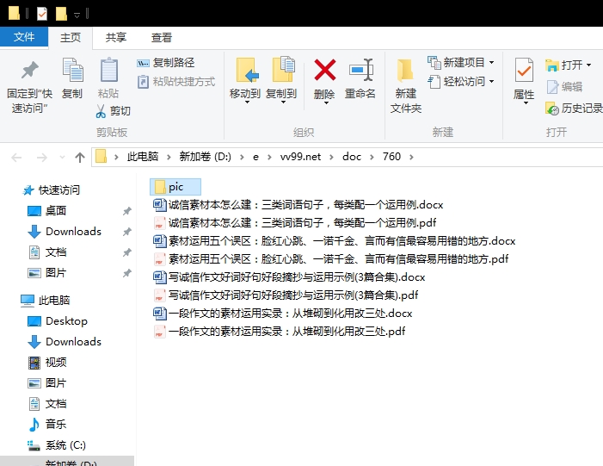This screenshot has height=466, width=603.
Task: Switch to the Share (共享) tab
Action: pos(116,37)
